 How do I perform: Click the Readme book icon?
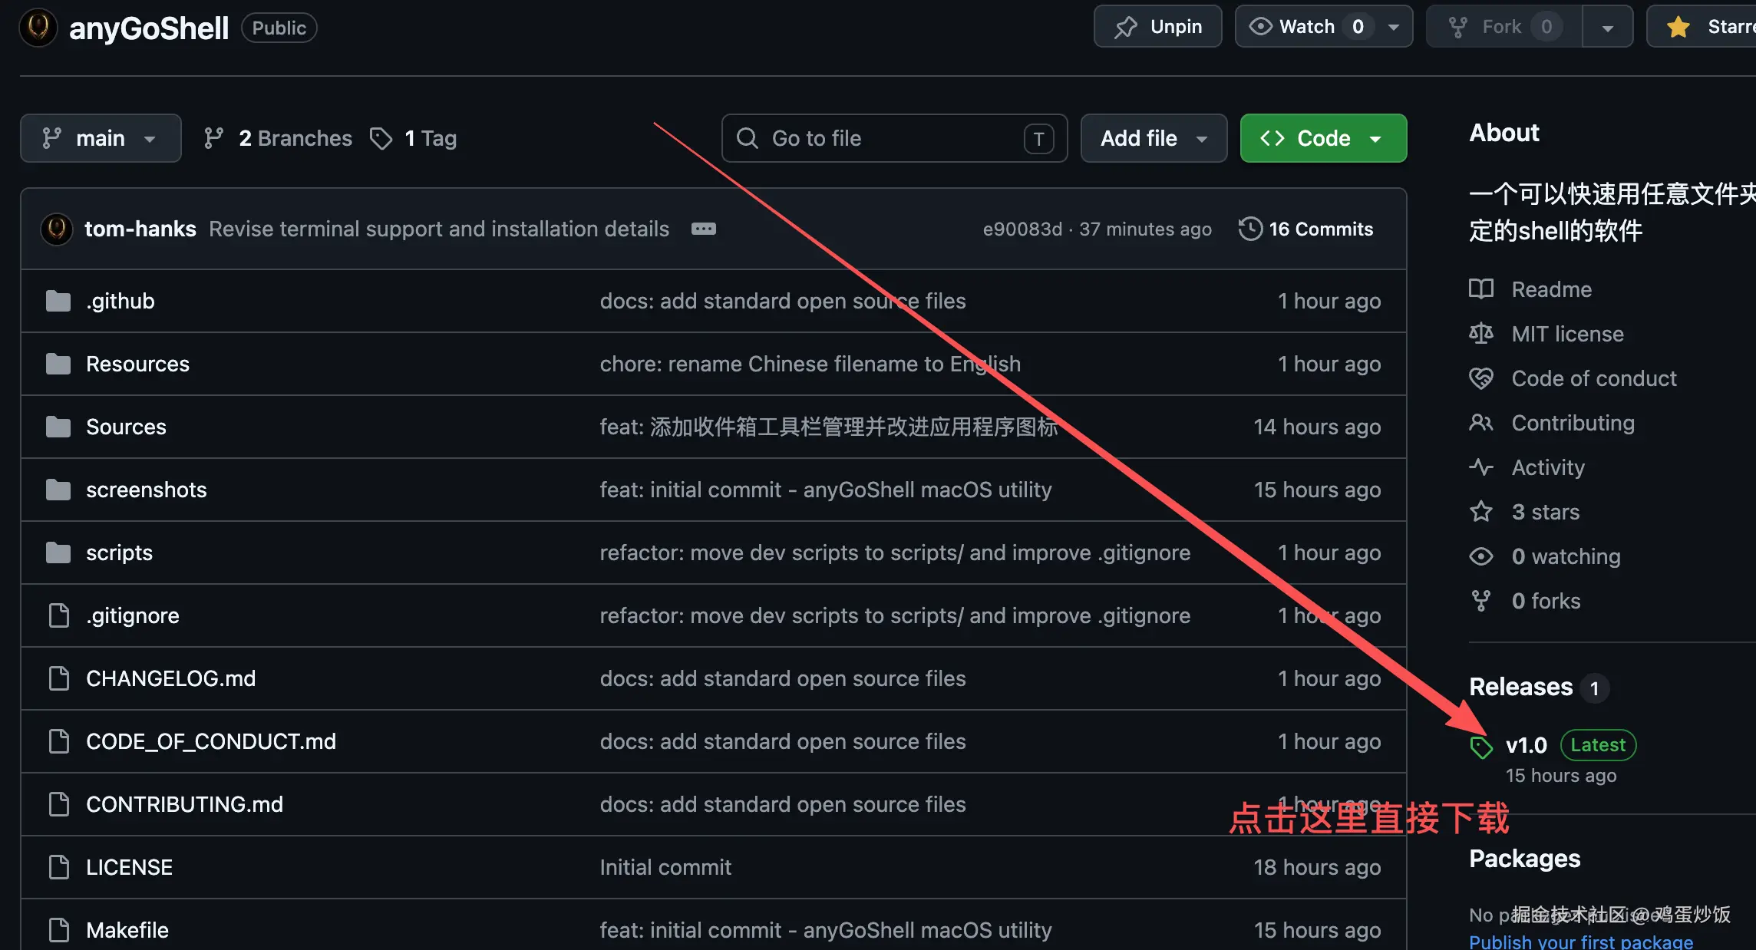[x=1480, y=289]
